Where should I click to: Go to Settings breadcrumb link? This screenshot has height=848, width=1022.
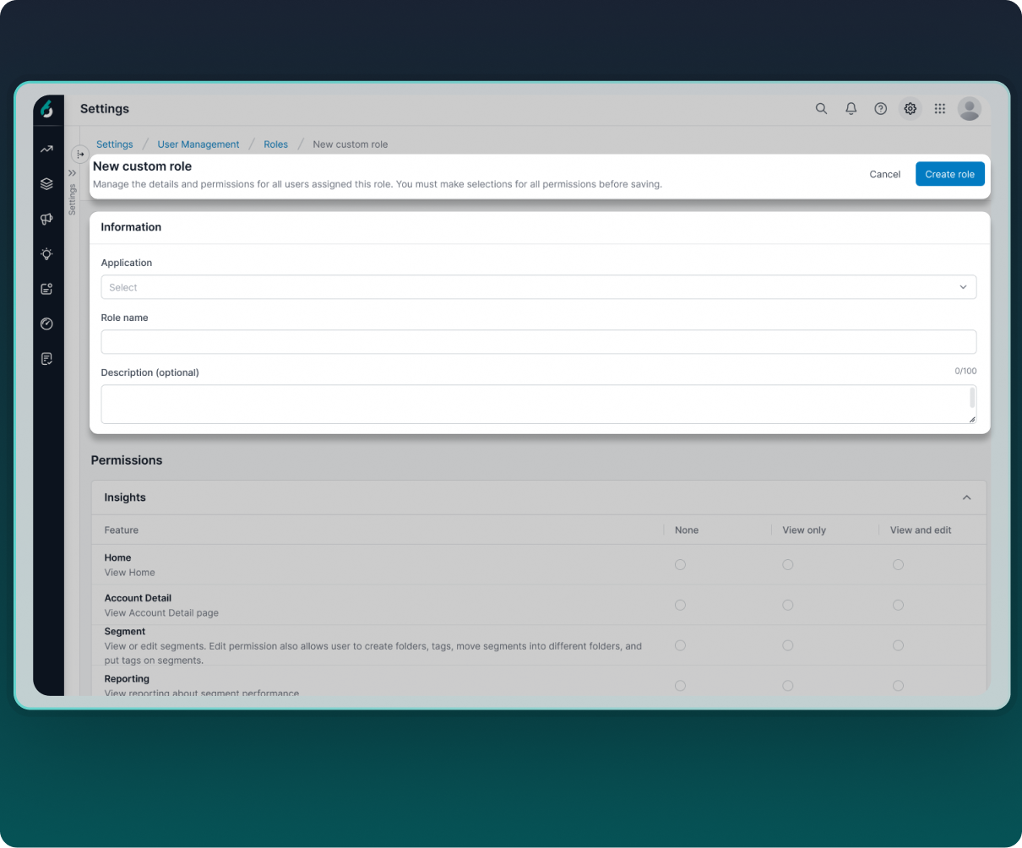(115, 144)
